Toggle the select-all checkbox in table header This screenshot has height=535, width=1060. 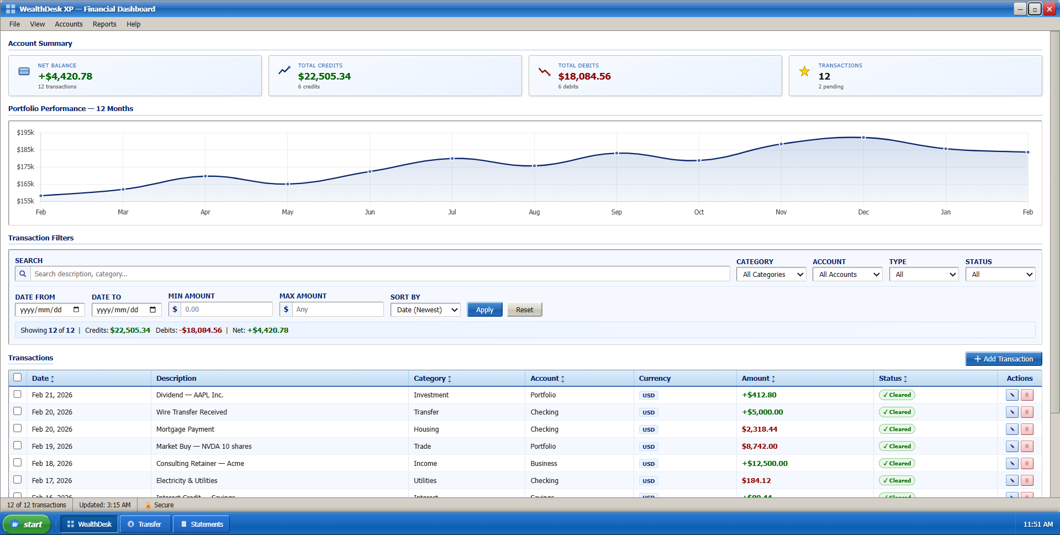(x=17, y=377)
